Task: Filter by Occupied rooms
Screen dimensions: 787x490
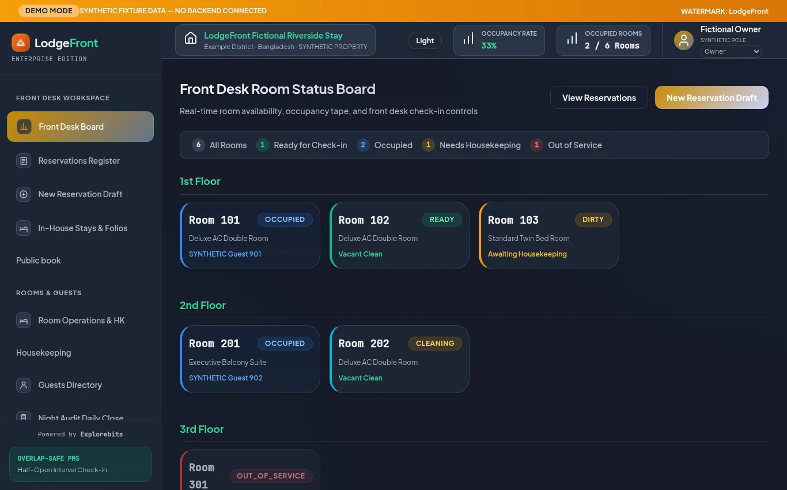Action: pyautogui.click(x=384, y=145)
